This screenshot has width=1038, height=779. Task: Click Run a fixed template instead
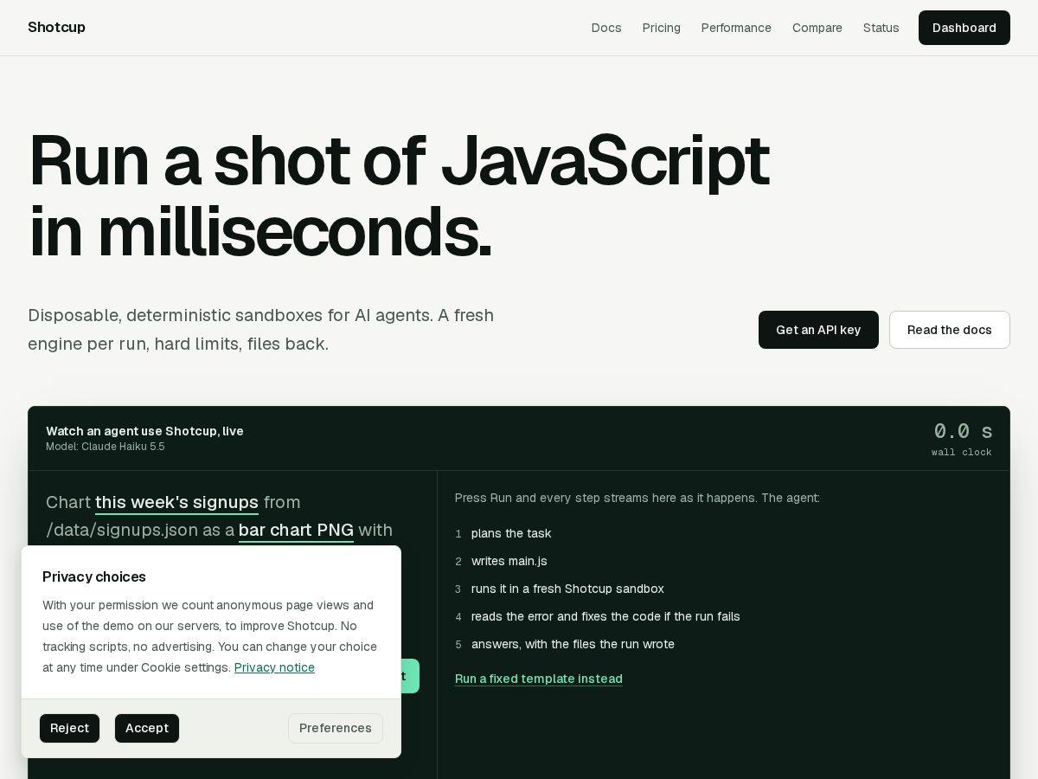(x=539, y=679)
